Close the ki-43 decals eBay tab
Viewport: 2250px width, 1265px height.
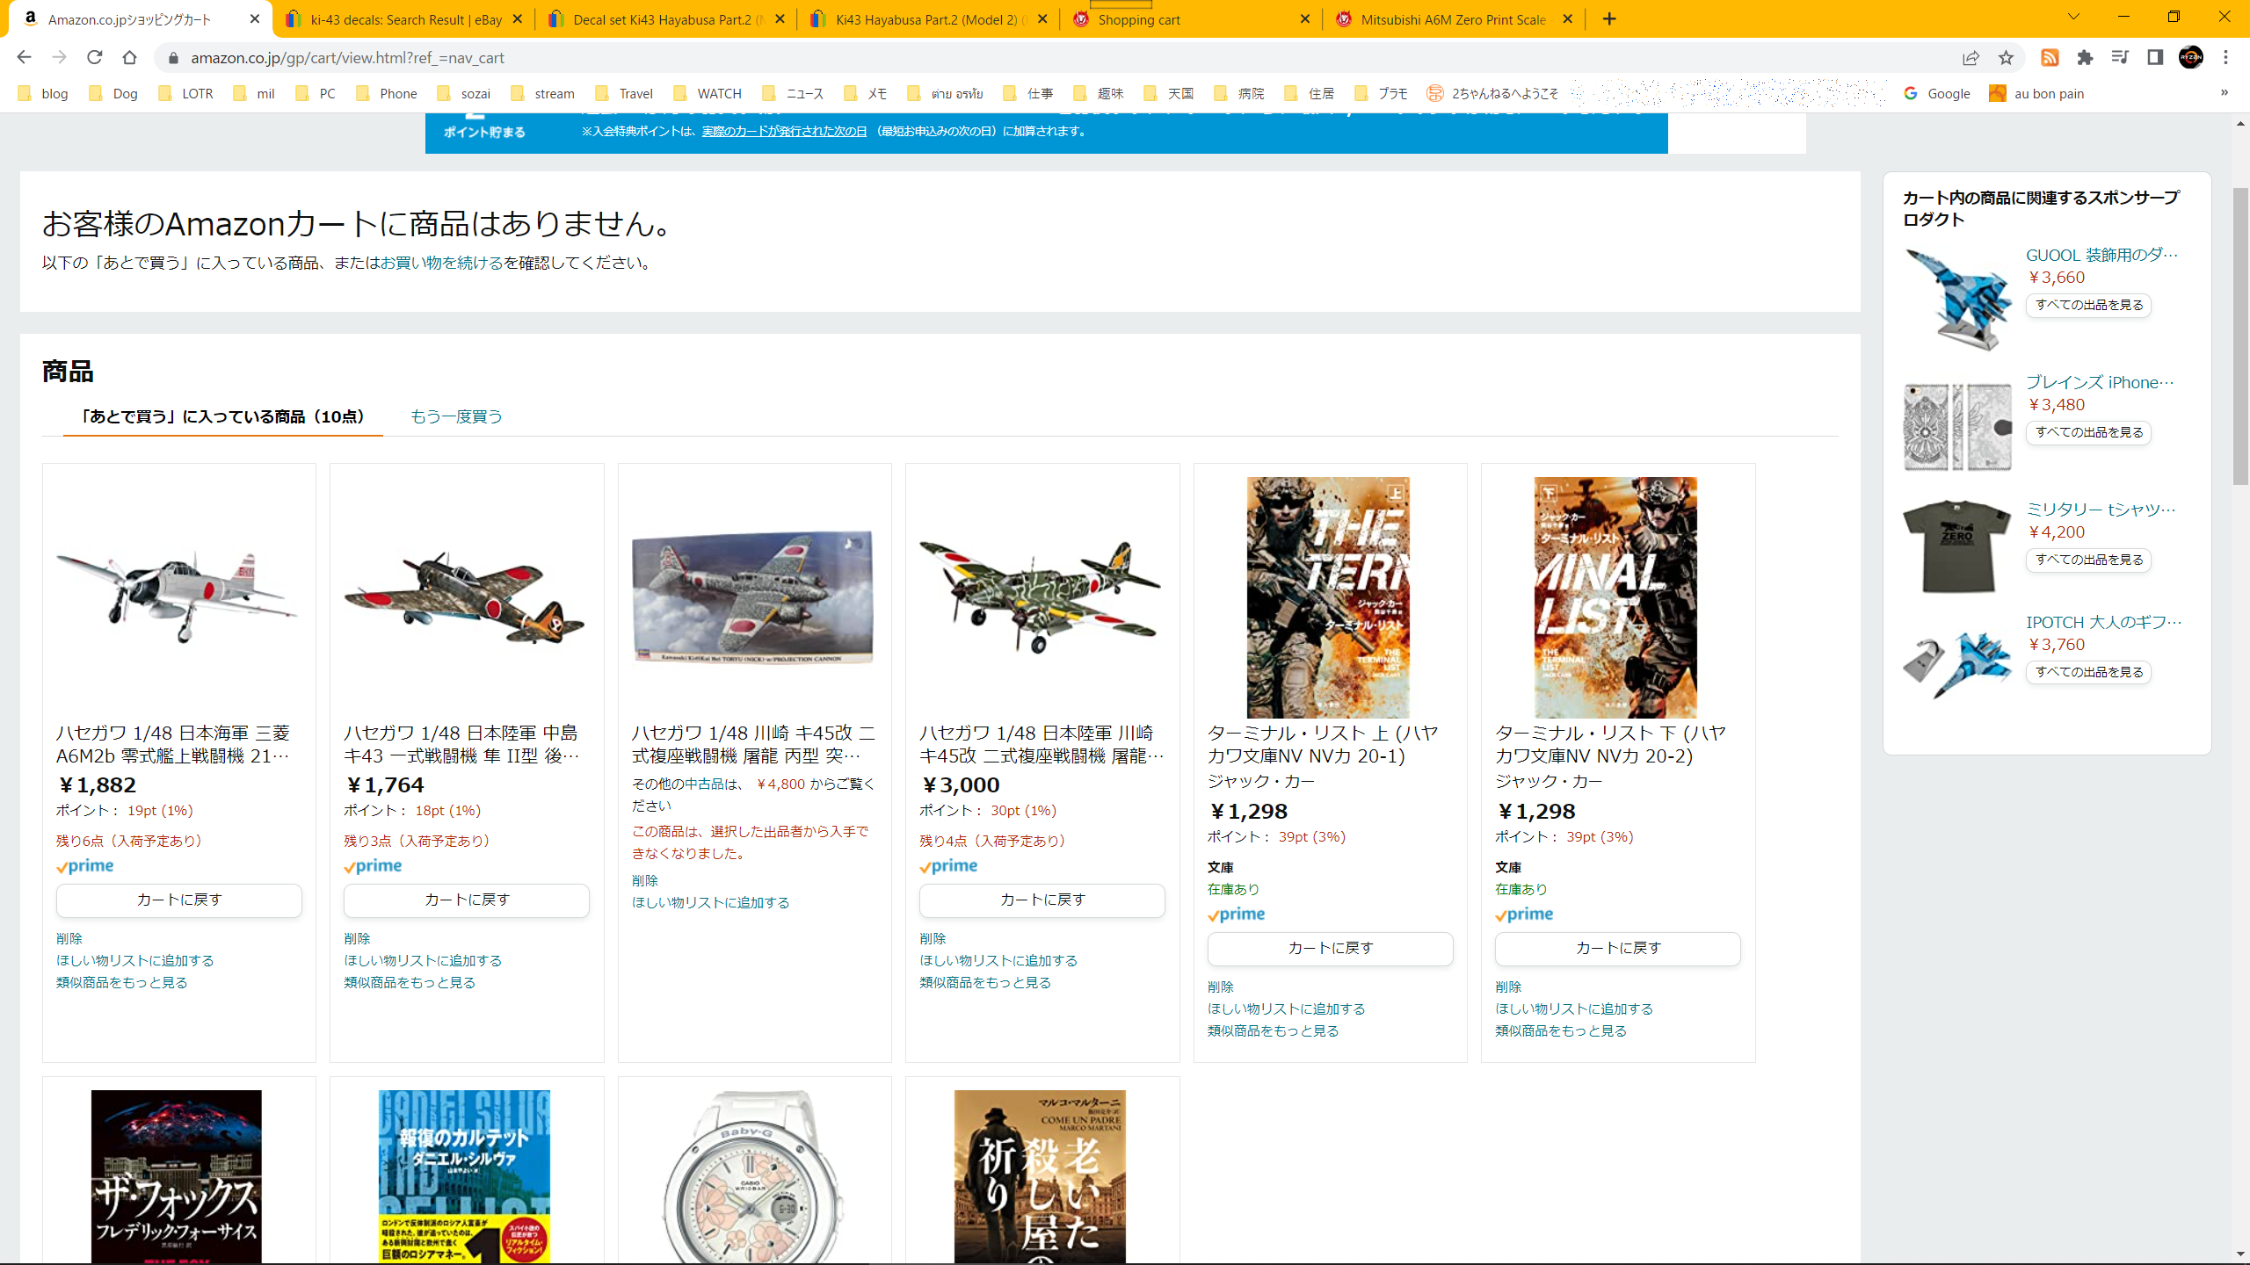(517, 18)
